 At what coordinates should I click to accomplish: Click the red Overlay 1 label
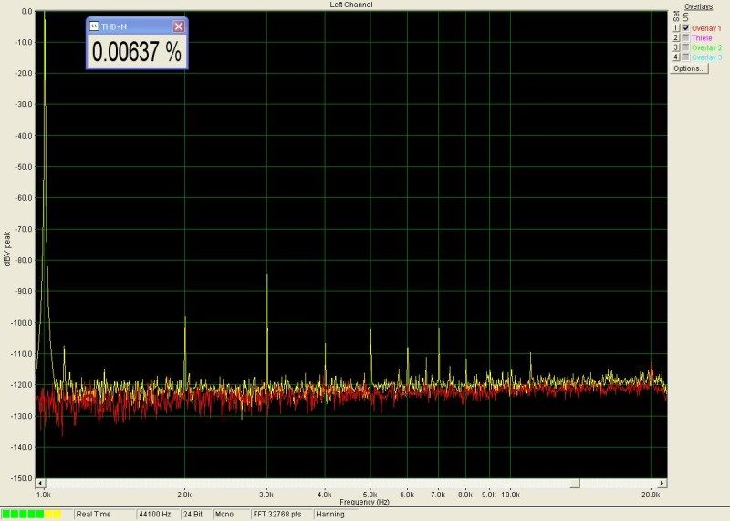[x=706, y=28]
